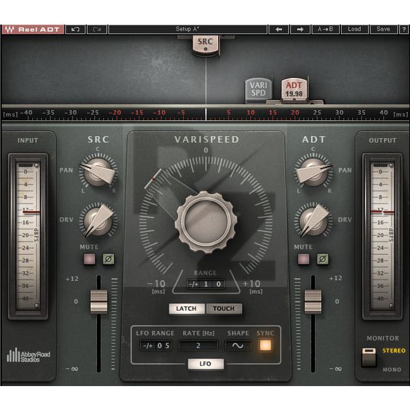The width and height of the screenshot is (410, 410).
Task: Click the ADT DRV knob
Action: coord(314,221)
